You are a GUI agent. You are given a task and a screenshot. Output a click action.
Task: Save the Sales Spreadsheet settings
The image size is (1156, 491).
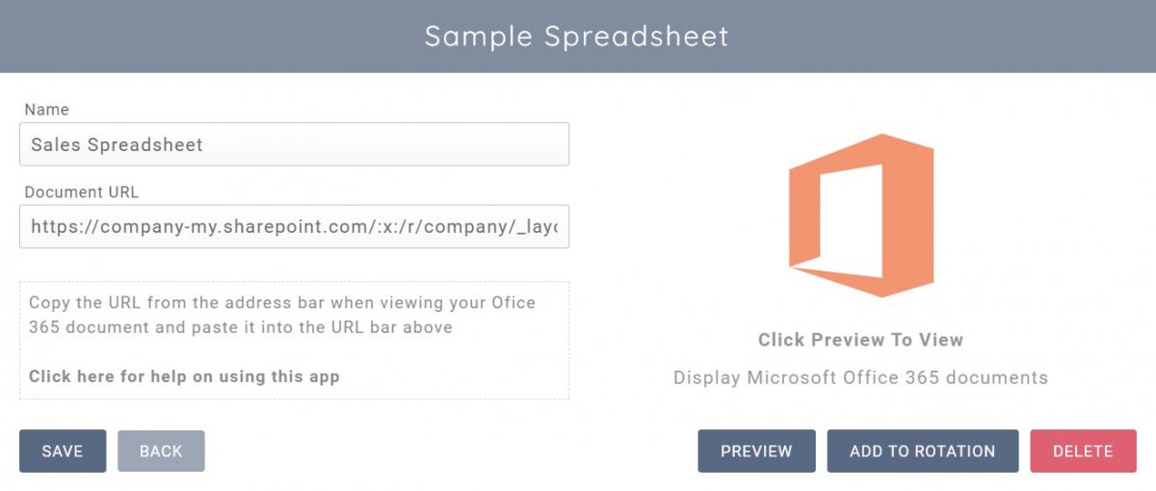point(63,451)
